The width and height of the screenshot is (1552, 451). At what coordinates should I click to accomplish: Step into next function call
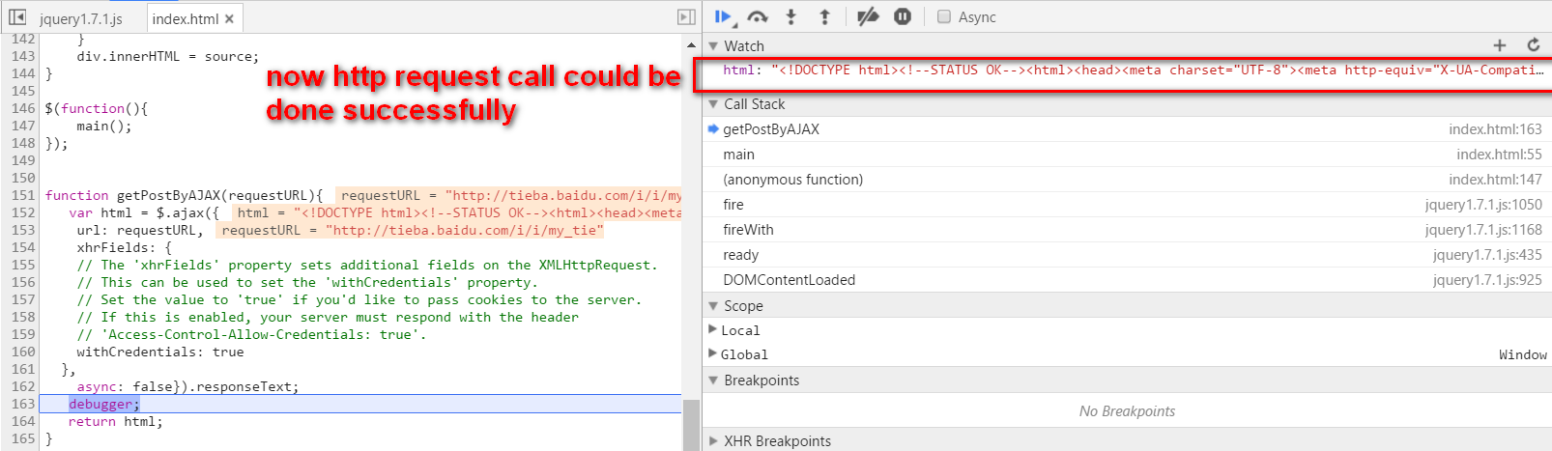point(791,16)
